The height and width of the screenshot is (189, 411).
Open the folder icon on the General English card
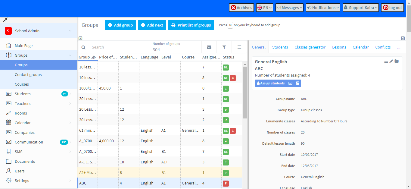coord(397,61)
